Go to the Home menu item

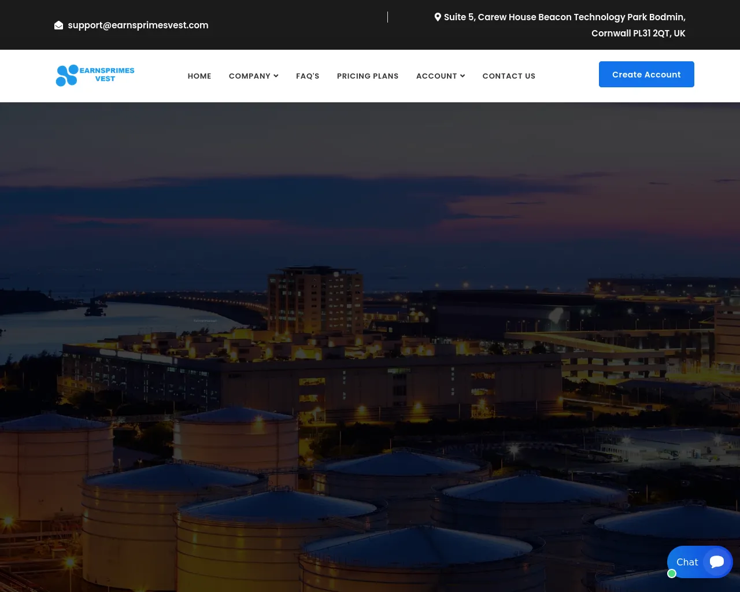pyautogui.click(x=199, y=76)
